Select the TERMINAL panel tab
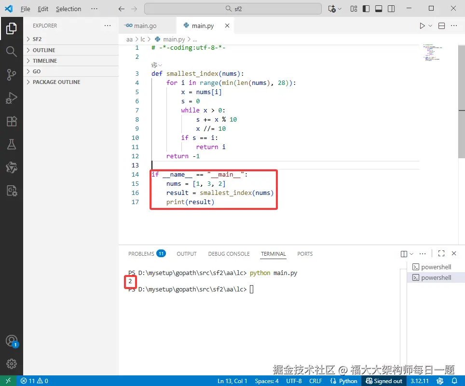The width and height of the screenshot is (465, 386). click(x=273, y=254)
